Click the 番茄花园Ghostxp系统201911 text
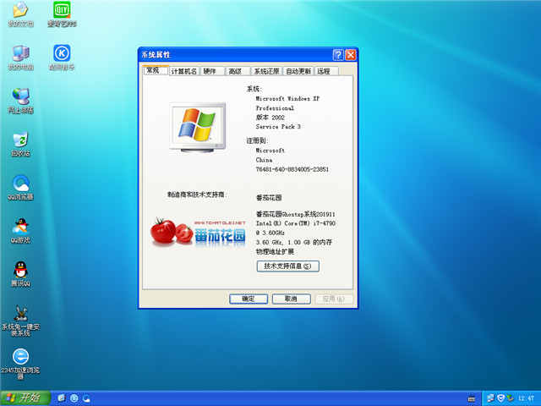541x406 pixels. click(x=295, y=214)
